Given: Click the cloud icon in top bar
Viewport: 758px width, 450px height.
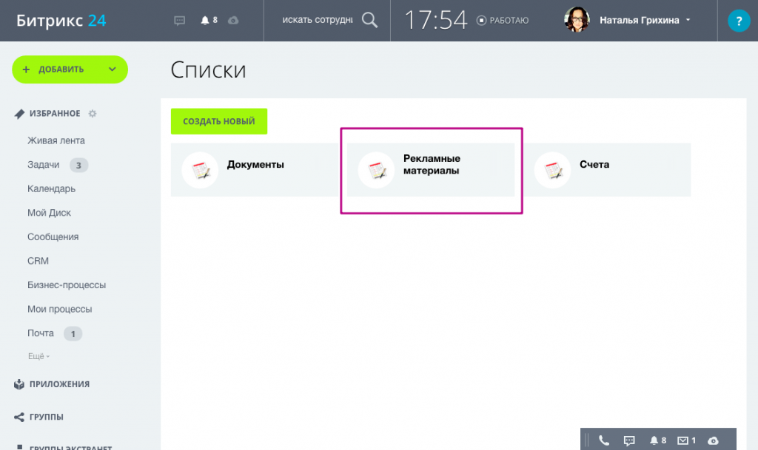Looking at the screenshot, I should point(233,20).
